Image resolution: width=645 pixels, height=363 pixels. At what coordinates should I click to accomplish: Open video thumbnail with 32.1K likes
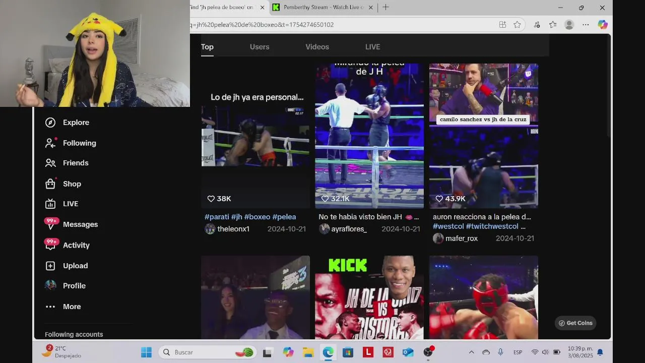pos(369,136)
